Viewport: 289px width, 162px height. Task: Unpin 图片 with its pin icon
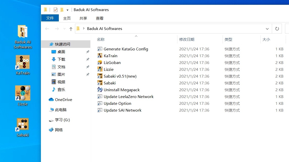(88, 75)
